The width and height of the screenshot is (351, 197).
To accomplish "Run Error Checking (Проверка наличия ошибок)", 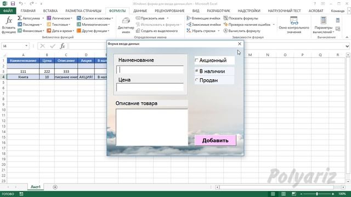I will [x=247, y=24].
